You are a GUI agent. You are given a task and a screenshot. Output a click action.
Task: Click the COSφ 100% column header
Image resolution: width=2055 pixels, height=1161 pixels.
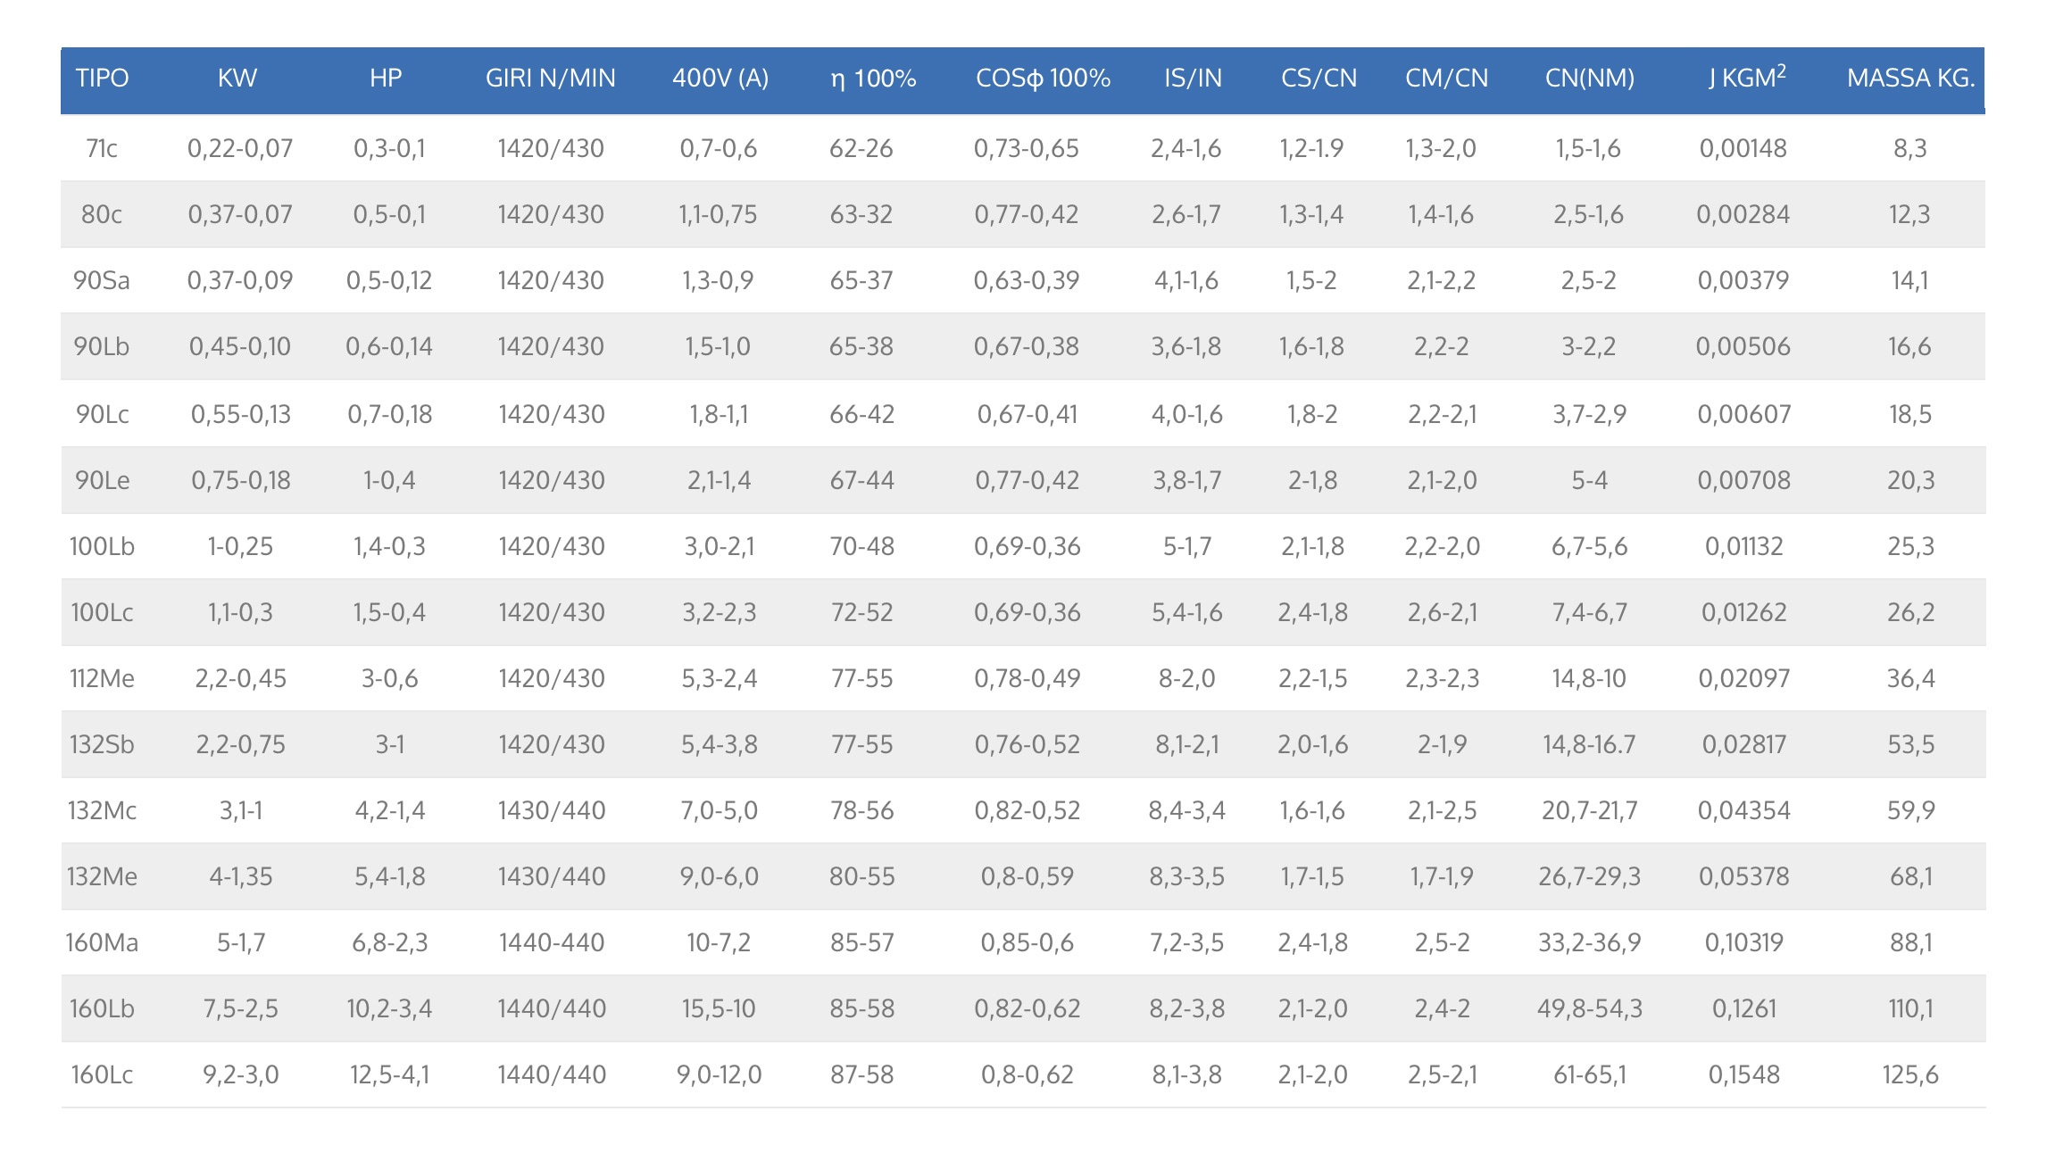[1043, 79]
